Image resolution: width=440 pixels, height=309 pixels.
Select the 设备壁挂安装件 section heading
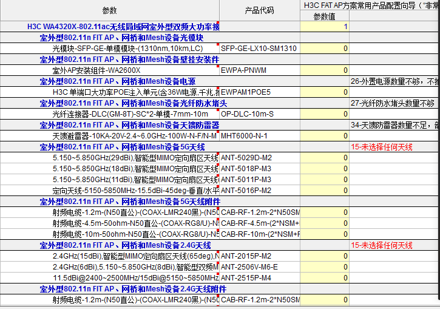(x=129, y=59)
